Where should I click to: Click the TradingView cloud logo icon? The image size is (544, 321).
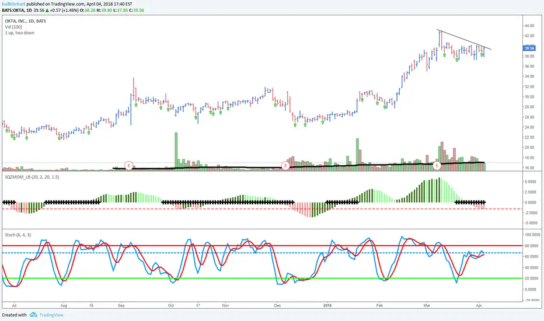pos(33,315)
